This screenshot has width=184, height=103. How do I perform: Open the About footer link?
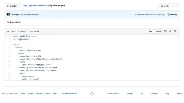pos(179,94)
